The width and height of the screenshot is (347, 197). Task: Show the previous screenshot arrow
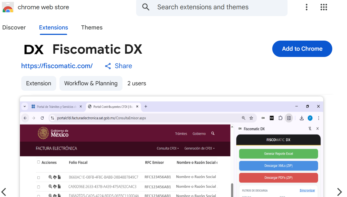[4, 192]
